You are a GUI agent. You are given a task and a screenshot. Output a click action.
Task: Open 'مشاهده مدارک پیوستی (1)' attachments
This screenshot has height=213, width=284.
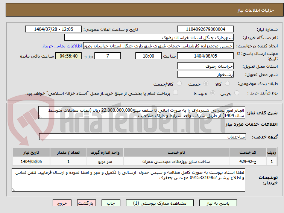160,203
